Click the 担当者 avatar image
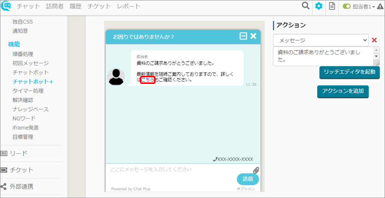 click(x=116, y=77)
